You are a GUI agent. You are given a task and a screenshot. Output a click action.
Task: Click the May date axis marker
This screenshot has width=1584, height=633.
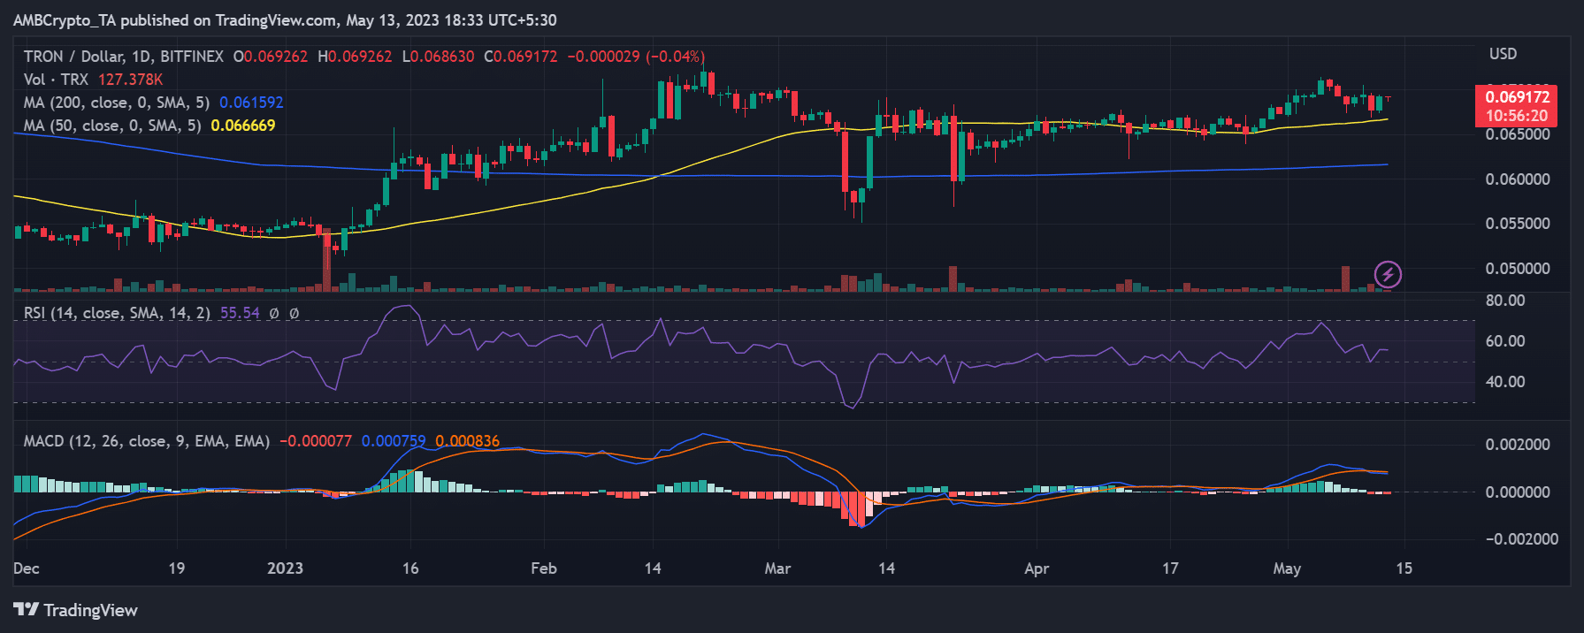(1287, 568)
